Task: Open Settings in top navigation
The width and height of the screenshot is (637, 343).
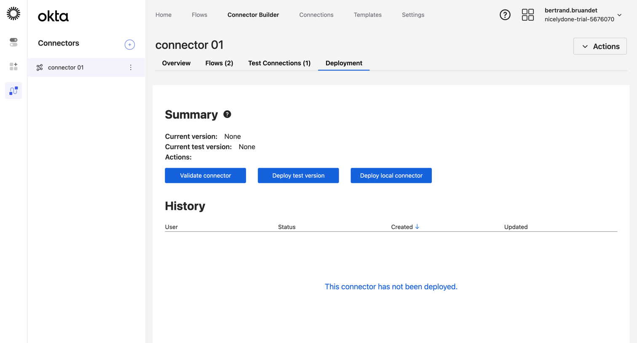Action: pyautogui.click(x=413, y=15)
